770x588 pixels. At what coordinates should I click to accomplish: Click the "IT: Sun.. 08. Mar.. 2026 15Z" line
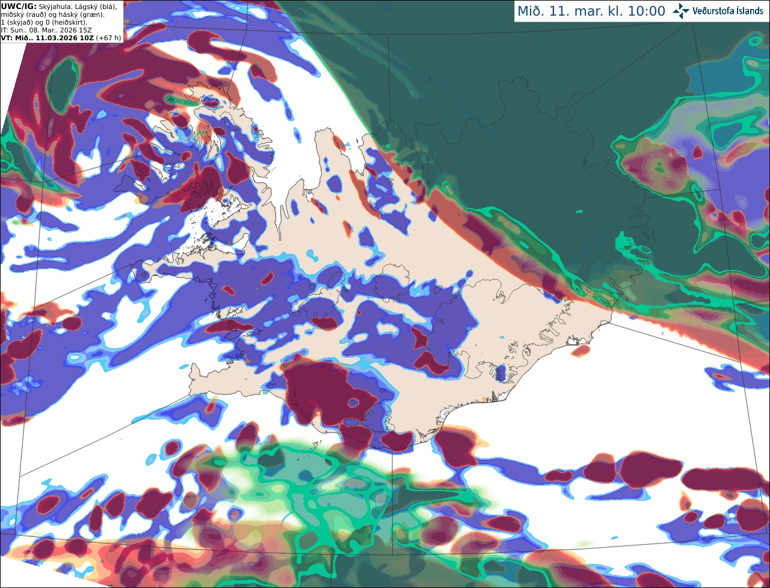tap(46, 30)
